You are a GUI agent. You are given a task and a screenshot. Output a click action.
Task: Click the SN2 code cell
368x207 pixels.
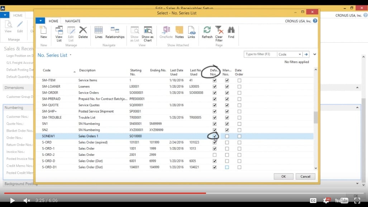coord(45,130)
